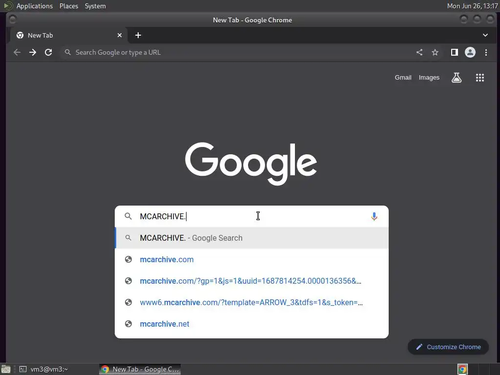Open the System menu

point(95,6)
